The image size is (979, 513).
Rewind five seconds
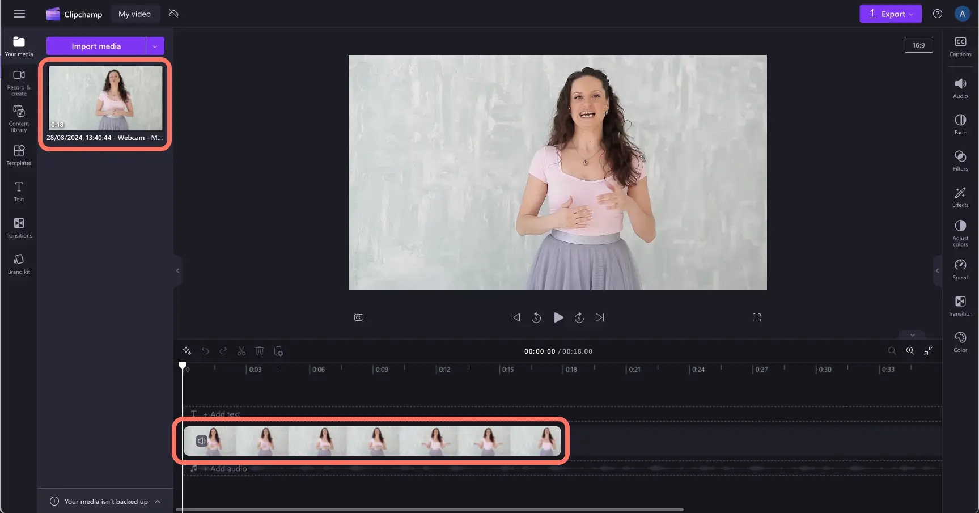pyautogui.click(x=536, y=317)
